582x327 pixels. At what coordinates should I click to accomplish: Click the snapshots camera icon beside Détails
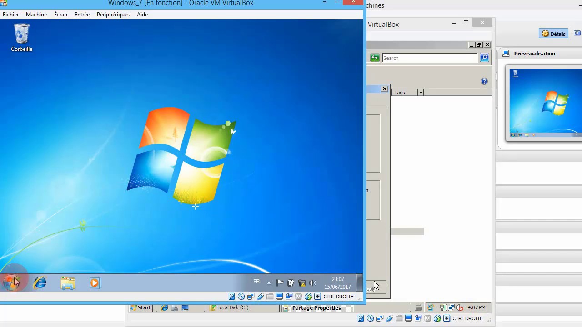click(577, 33)
